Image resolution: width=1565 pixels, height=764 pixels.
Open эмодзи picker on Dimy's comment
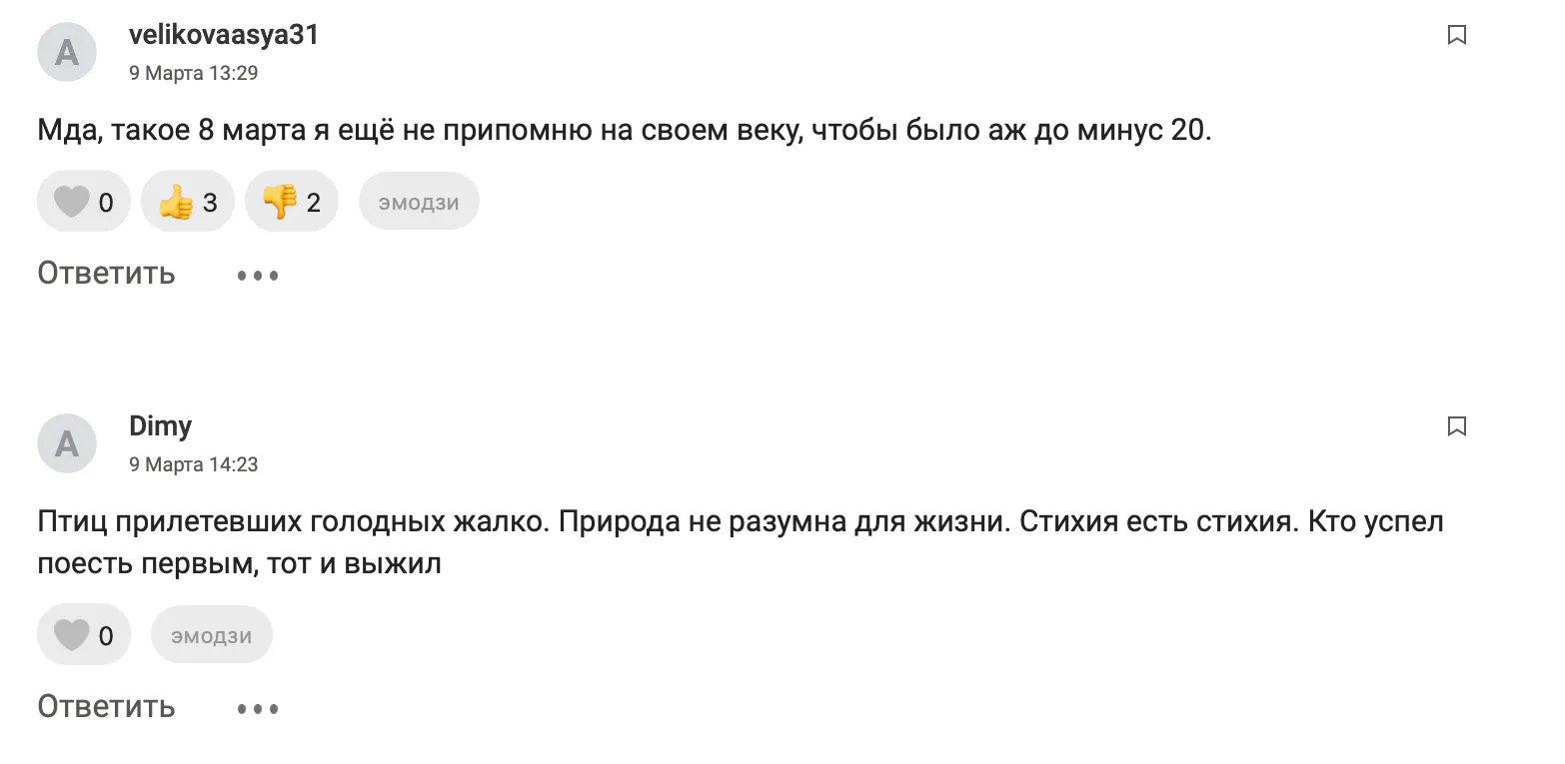(x=212, y=635)
